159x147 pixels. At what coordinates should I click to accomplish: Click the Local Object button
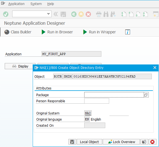89,142
